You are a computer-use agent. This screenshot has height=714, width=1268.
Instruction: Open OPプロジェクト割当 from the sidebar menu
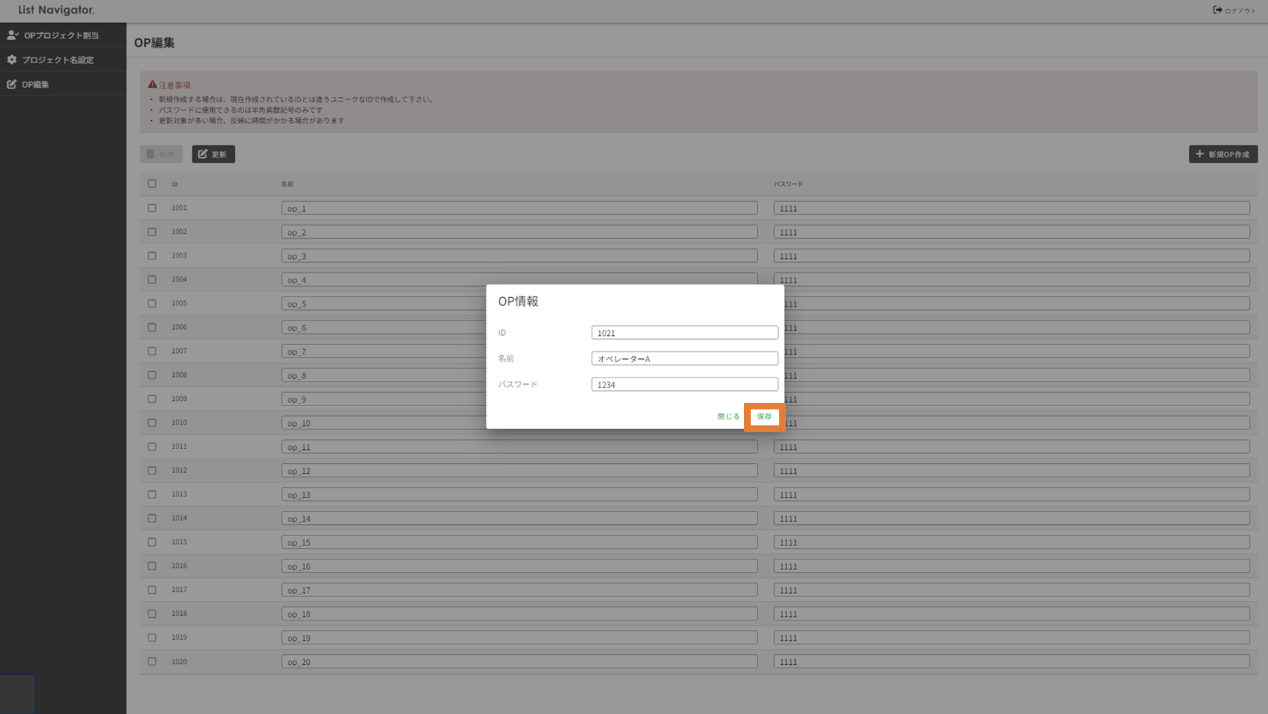tap(61, 35)
